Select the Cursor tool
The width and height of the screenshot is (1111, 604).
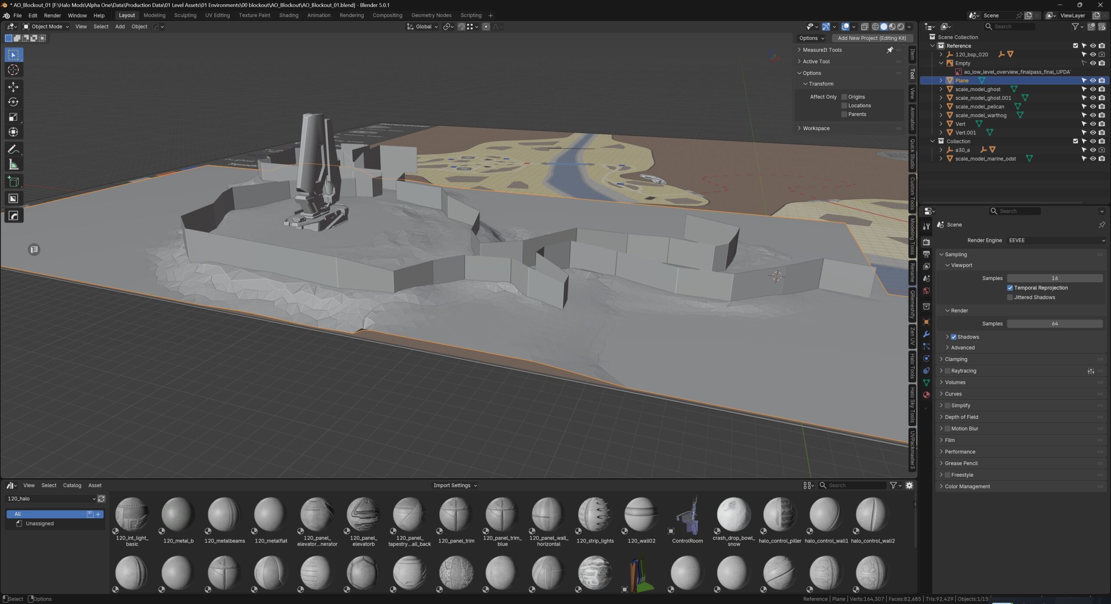13,70
